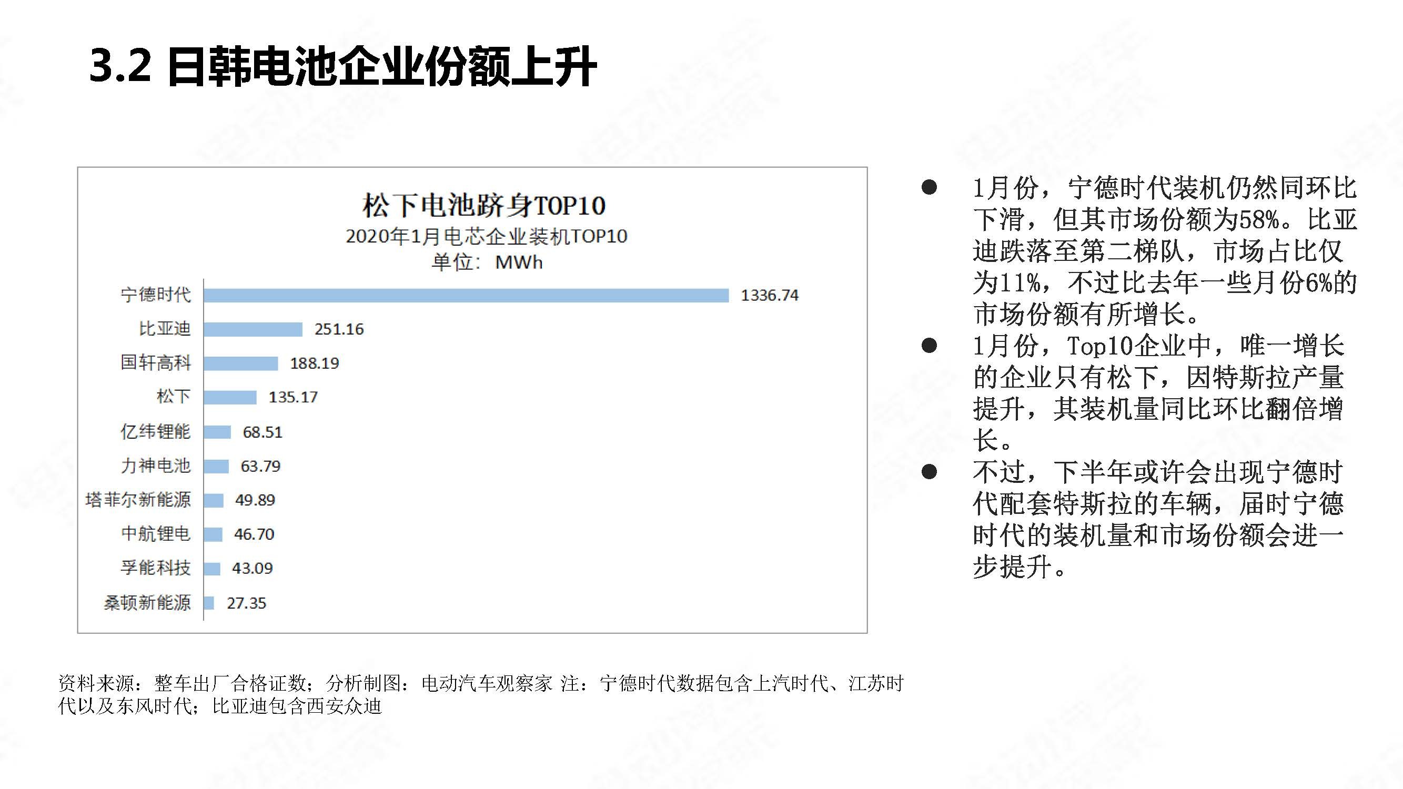Click the 松下 bar in the chart
The image size is (1403, 789).
pos(230,398)
